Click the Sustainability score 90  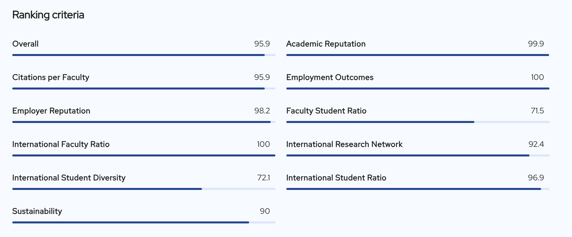[265, 211]
